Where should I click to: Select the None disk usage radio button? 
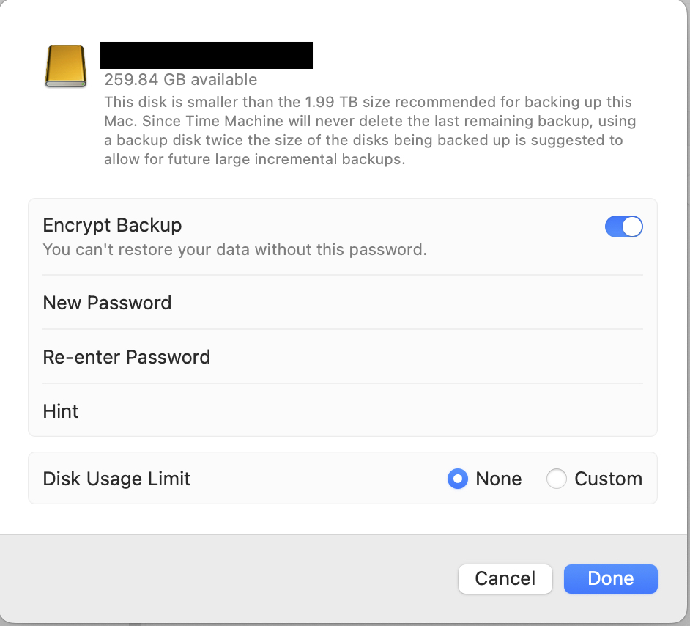[x=458, y=479]
